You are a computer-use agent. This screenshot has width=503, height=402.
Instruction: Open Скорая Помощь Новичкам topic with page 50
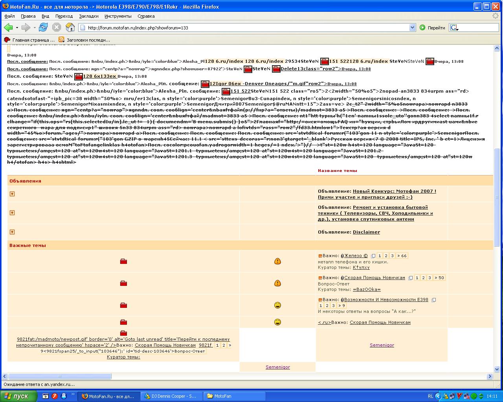(x=374, y=278)
